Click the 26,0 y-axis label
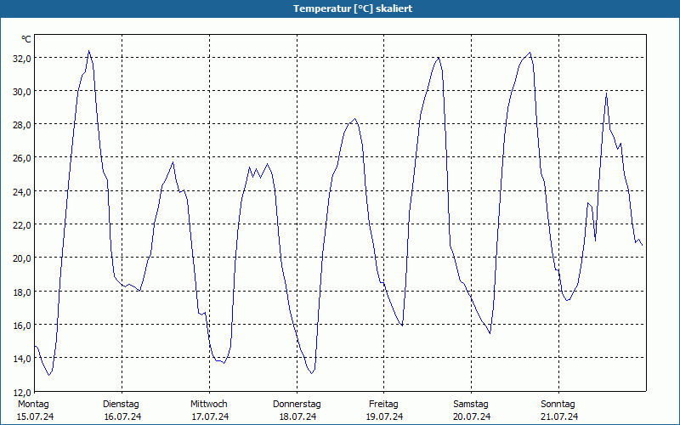 click(x=22, y=158)
